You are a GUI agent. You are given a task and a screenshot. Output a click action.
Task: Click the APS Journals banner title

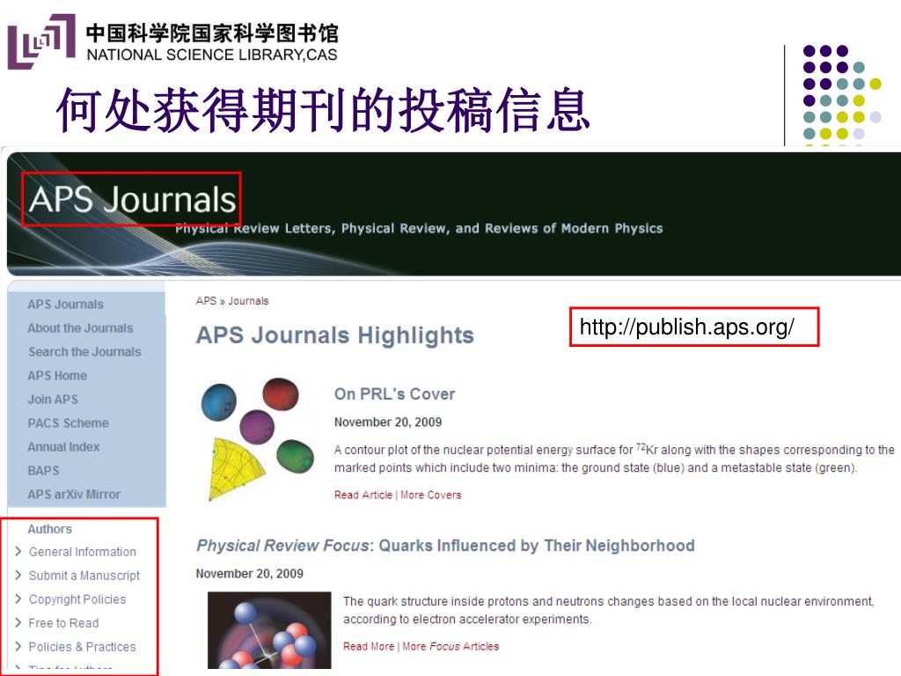(132, 200)
